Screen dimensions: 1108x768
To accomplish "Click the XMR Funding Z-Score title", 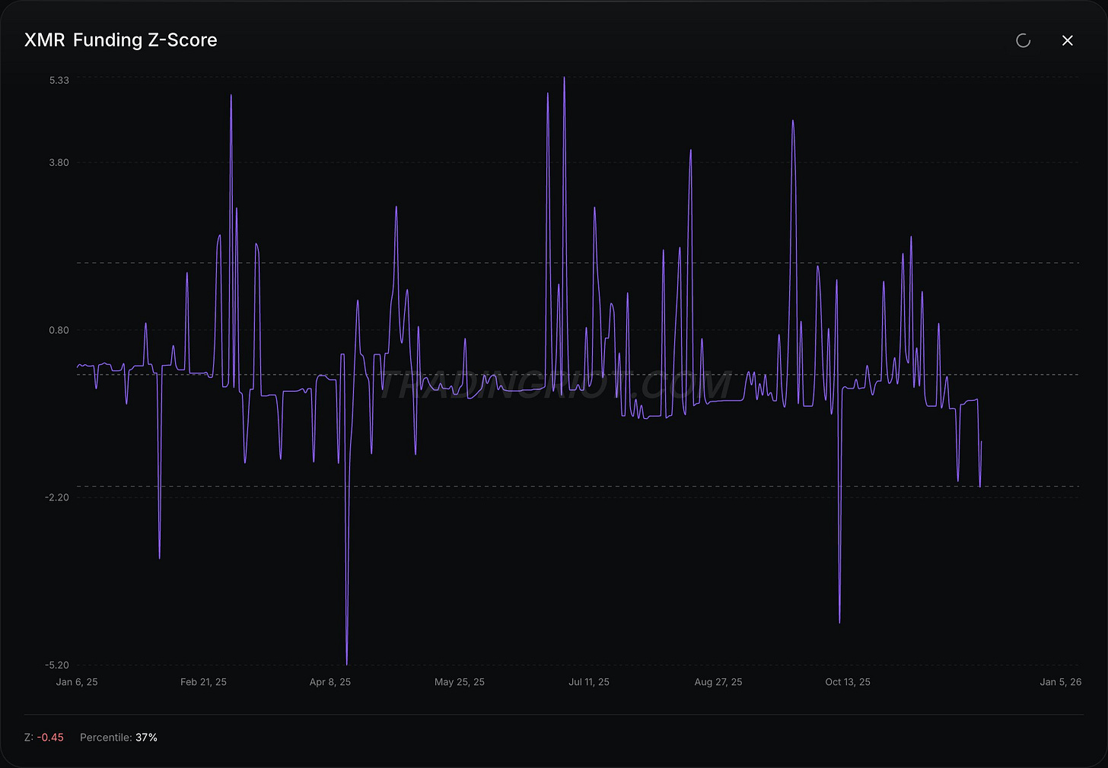I will pyautogui.click(x=121, y=40).
